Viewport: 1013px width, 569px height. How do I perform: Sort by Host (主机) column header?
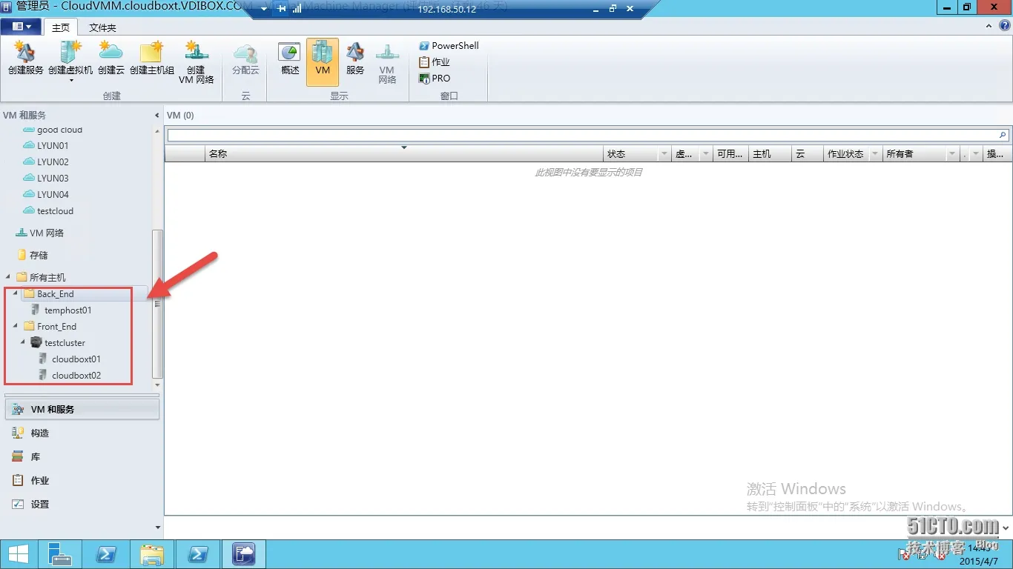pyautogui.click(x=770, y=154)
